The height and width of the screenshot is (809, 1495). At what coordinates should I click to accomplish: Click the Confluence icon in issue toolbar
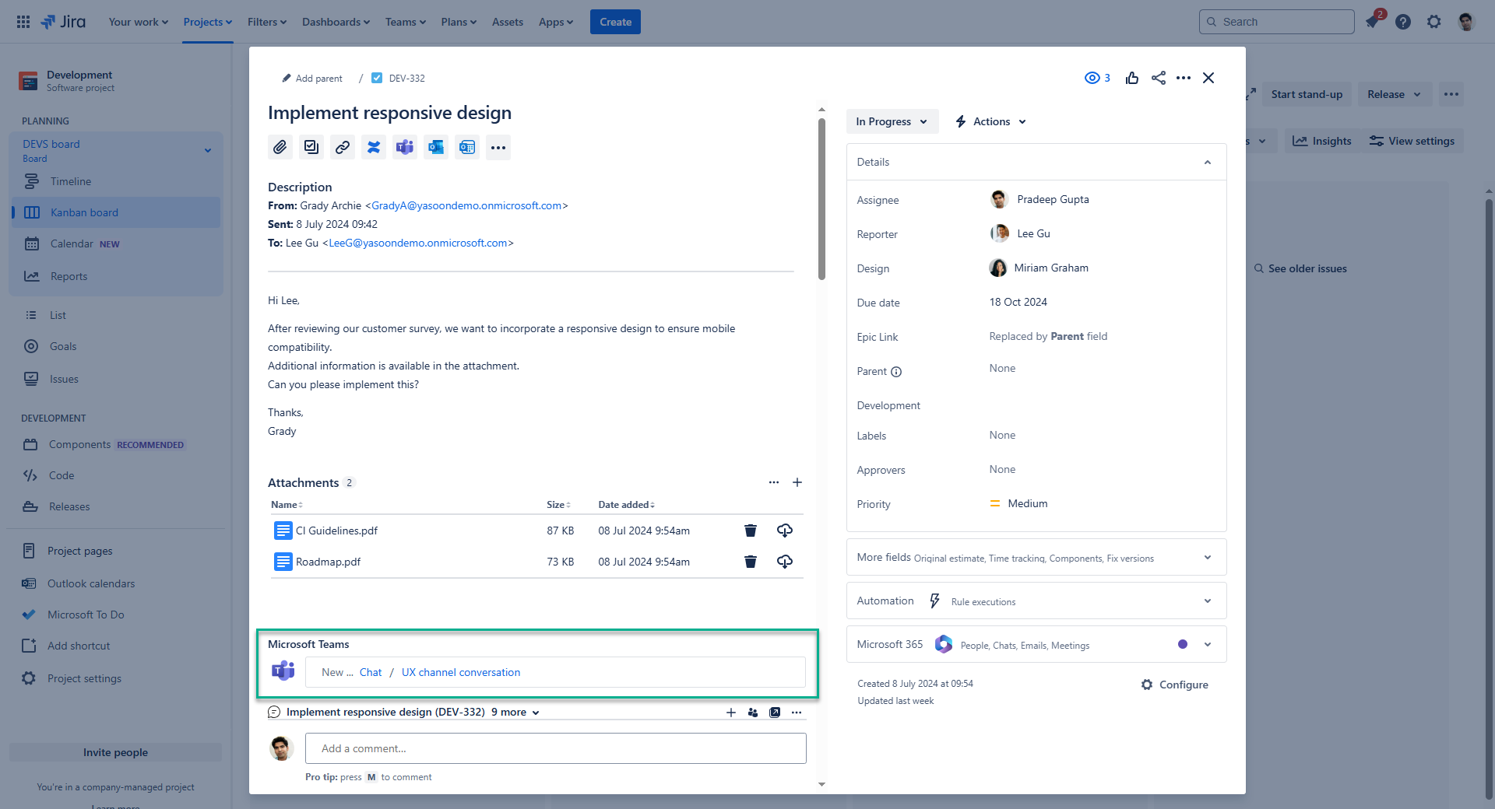pos(374,147)
